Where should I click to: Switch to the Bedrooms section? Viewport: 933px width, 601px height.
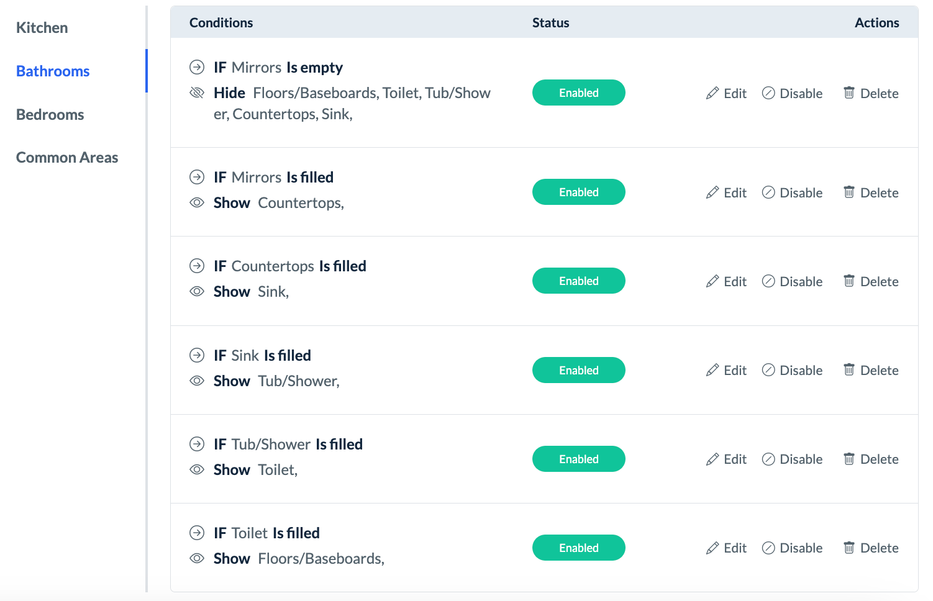[x=50, y=115]
